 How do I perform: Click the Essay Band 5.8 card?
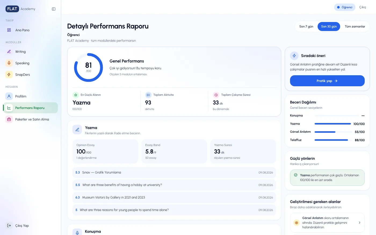(x=174, y=151)
